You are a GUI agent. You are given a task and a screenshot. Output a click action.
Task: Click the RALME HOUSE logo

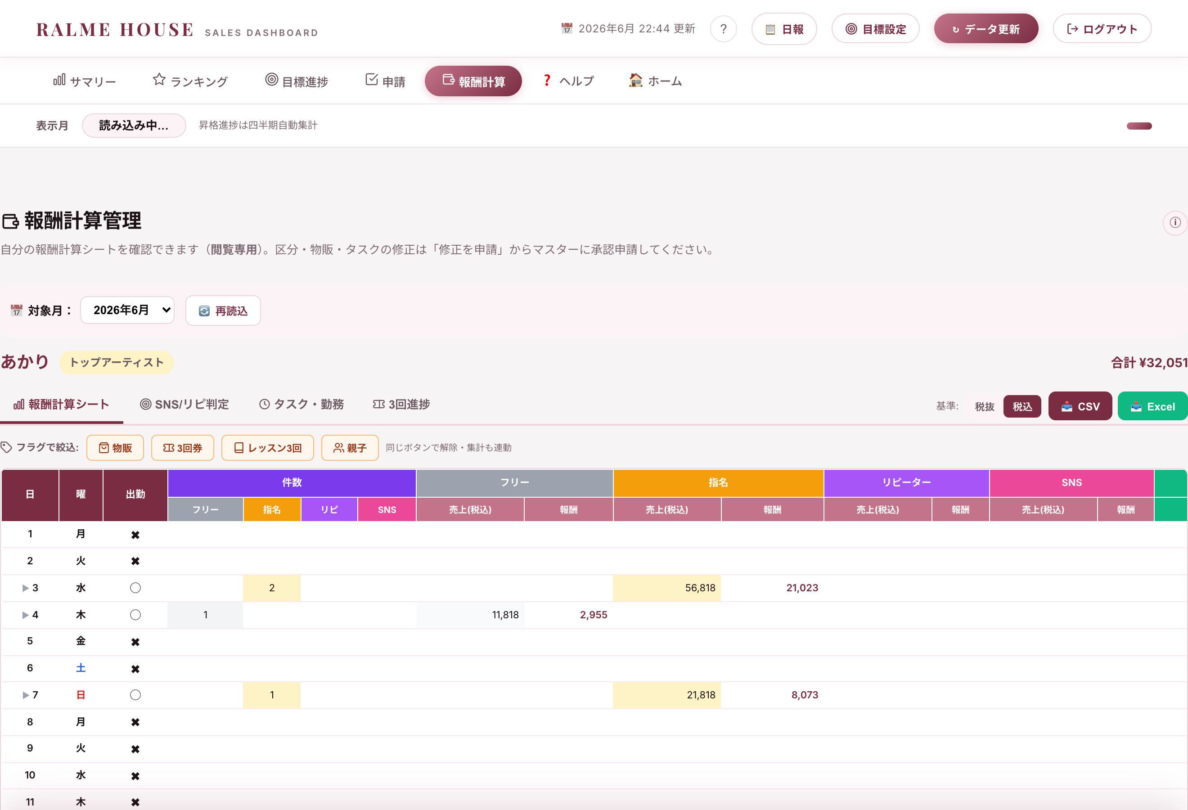(115, 30)
